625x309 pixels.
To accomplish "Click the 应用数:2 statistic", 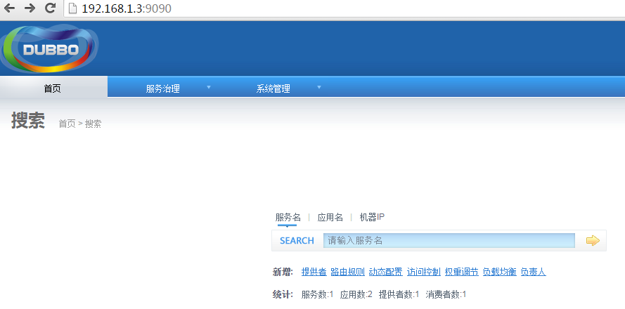I will point(356,295).
